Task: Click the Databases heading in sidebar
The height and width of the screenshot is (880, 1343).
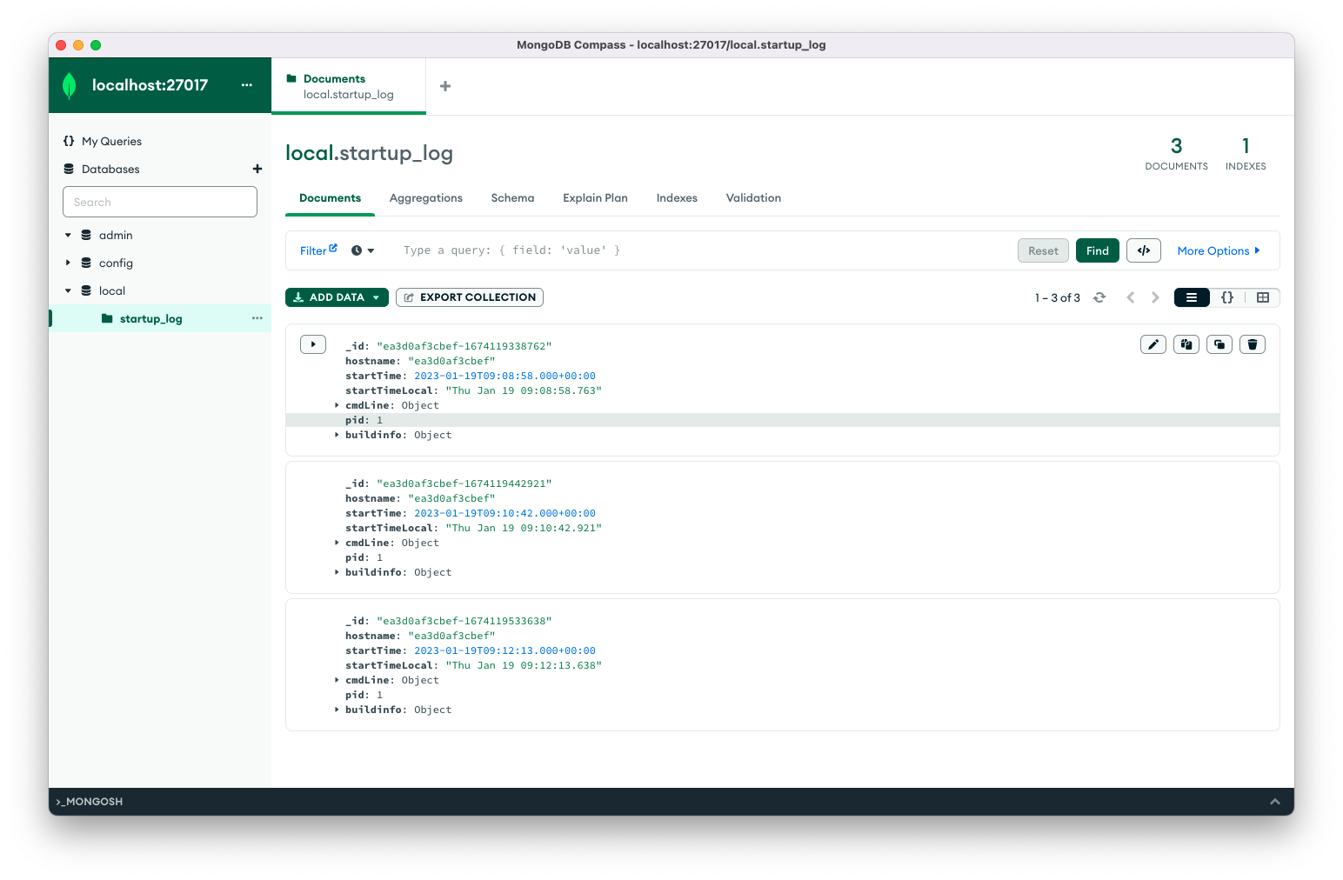Action: tap(110, 169)
